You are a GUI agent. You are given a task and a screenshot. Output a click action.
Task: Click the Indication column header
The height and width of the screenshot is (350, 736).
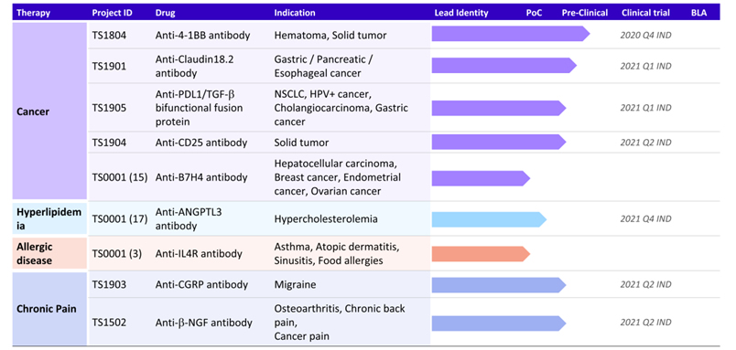295,13
